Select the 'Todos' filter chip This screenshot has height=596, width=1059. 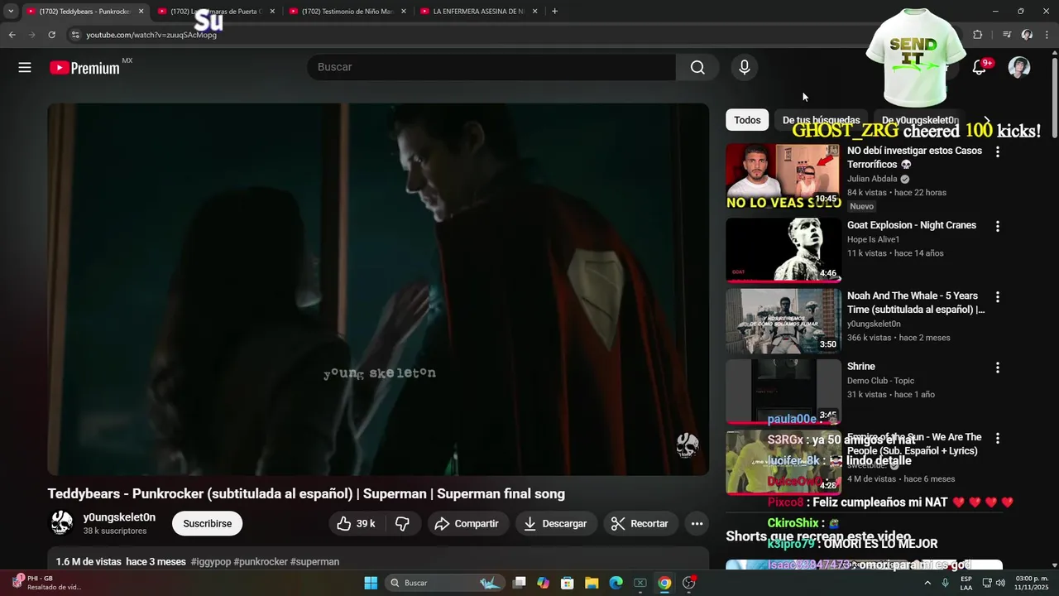[x=747, y=120]
